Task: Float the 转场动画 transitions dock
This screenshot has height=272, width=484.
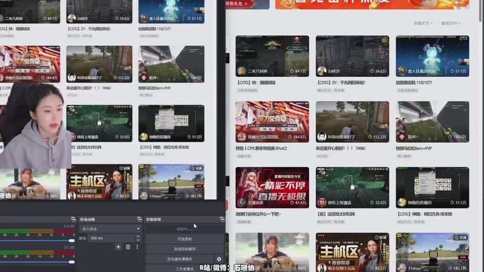Action: tap(140, 219)
